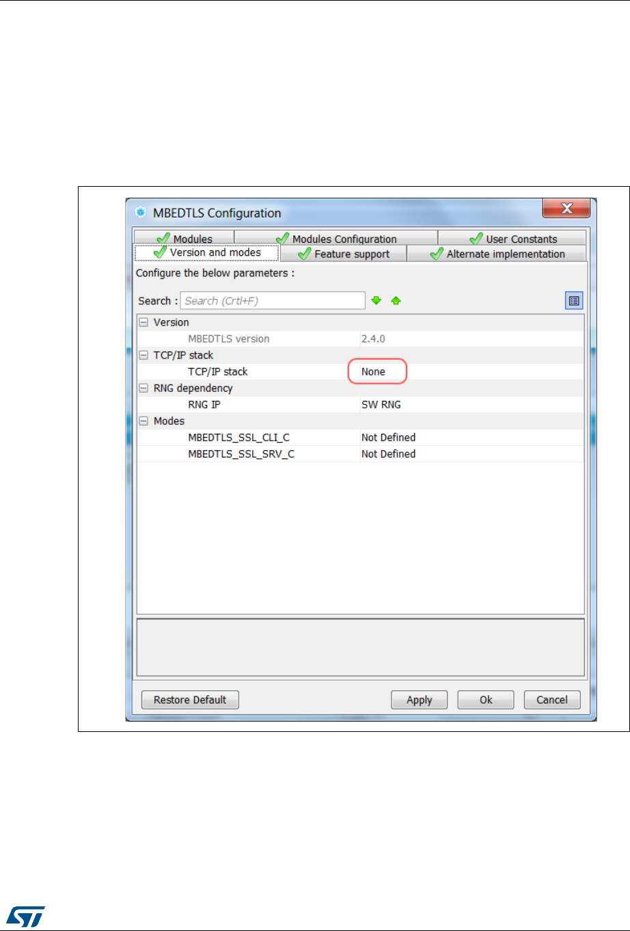Select the MBEDTLS_SSL_CLI_C parameter label

pos(238,437)
